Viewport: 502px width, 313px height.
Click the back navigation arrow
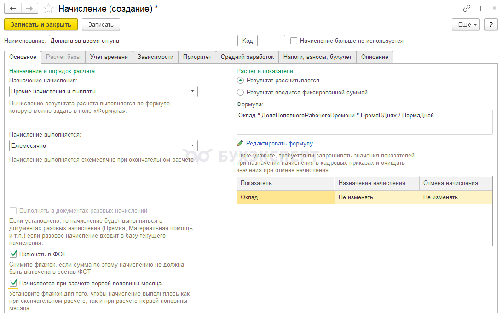click(12, 8)
